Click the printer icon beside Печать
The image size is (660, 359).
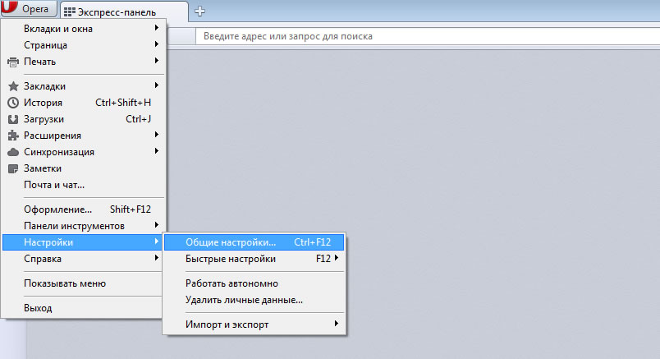point(13,62)
